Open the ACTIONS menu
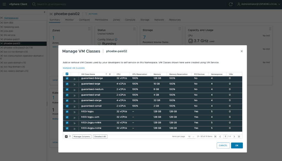282x161 pixels. pos(93,14)
